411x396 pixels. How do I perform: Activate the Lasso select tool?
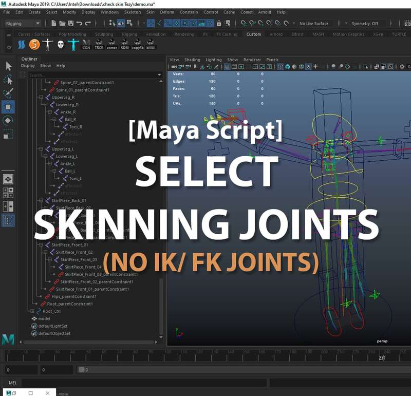pos(8,80)
